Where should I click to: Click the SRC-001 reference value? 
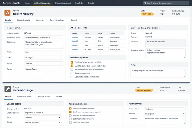tap(149, 37)
